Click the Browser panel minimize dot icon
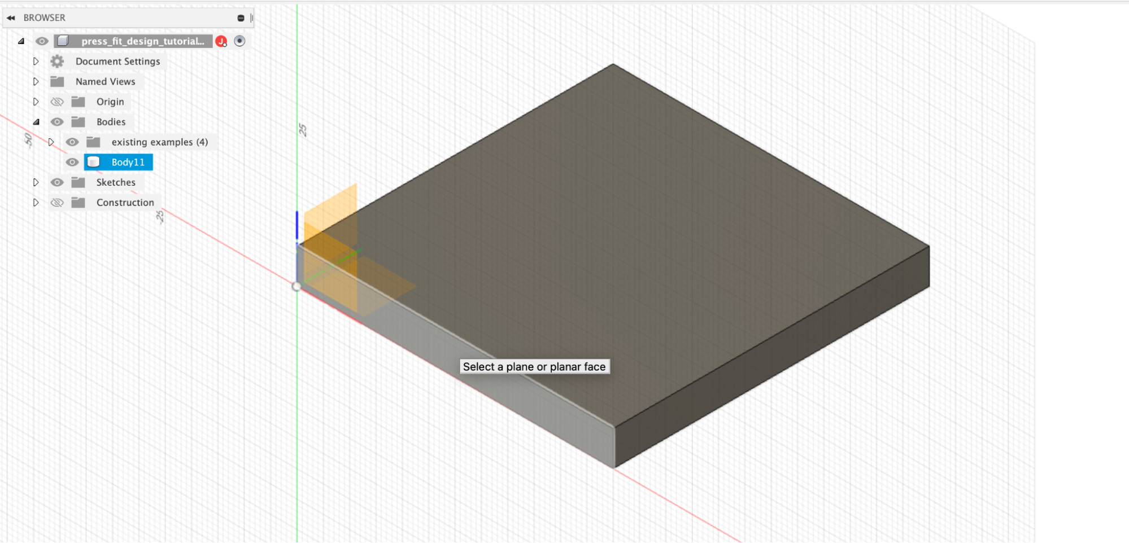The image size is (1129, 543). (241, 18)
